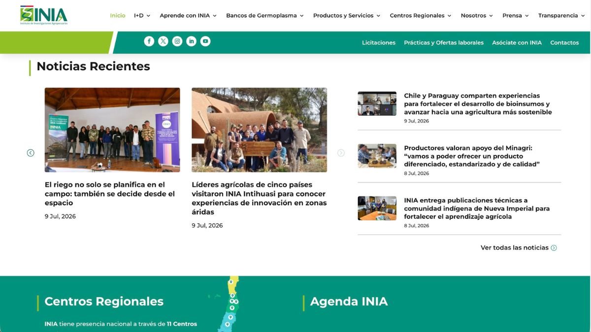
Task: Open Prácticas y Ofertas laborales link
Action: (444, 43)
